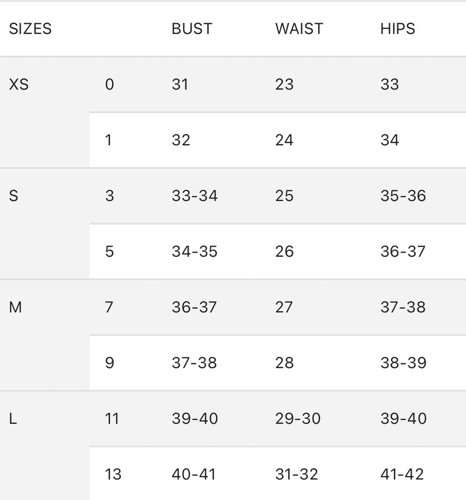Viewport: 466px width, 500px height.
Task: Click hips value 41-42
Action: click(403, 474)
